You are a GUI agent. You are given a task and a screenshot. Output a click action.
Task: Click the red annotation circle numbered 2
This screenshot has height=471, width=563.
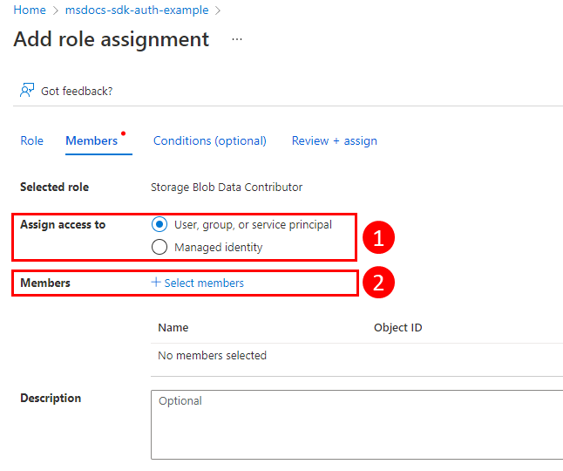(378, 283)
